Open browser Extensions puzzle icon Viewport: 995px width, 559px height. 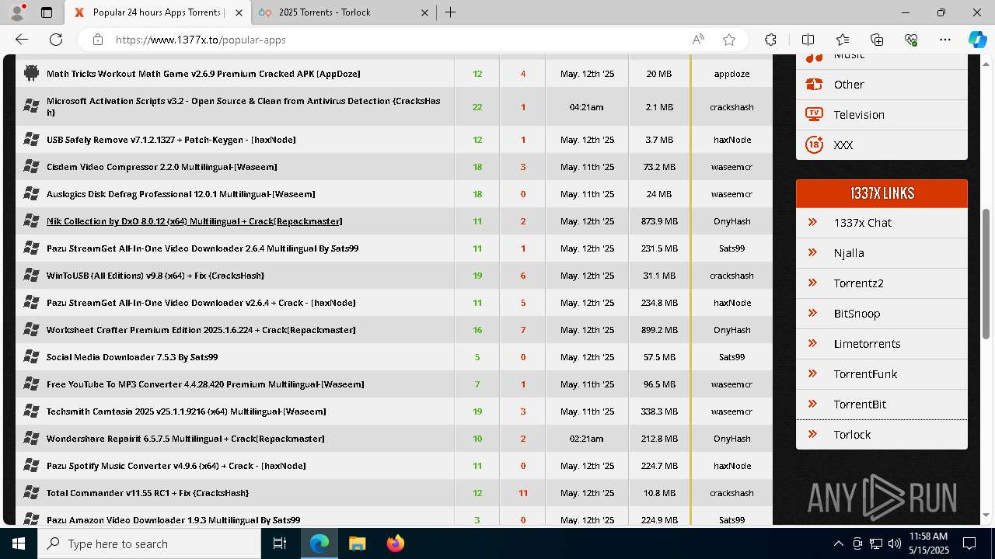[770, 40]
